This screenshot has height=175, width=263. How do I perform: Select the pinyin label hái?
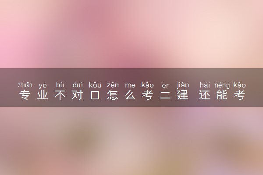tap(205, 85)
